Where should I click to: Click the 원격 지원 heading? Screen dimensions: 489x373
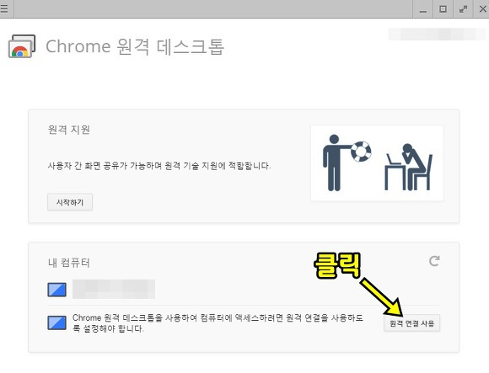pos(69,130)
